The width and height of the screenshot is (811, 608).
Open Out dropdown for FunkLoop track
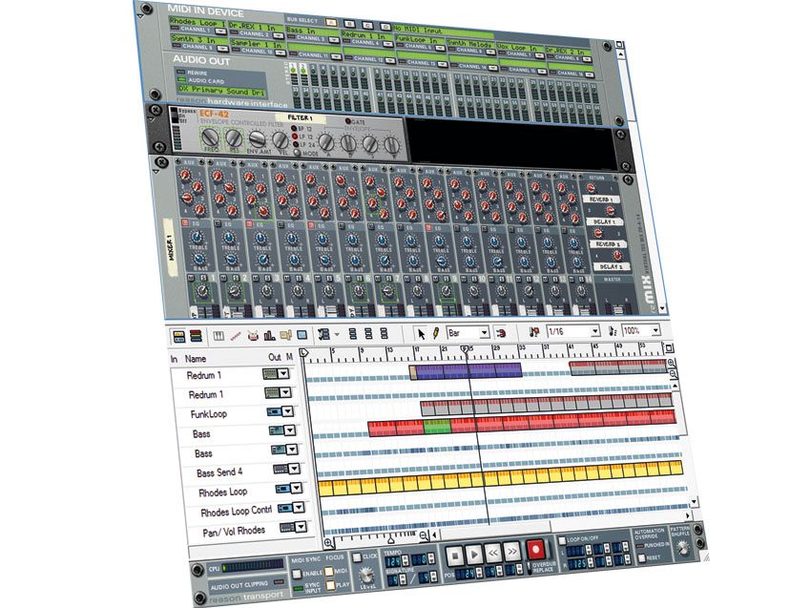[288, 412]
